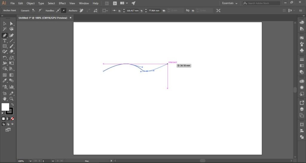Toggle hide handles for selected anchors
This screenshot has width=306, height=163.
[64, 10]
